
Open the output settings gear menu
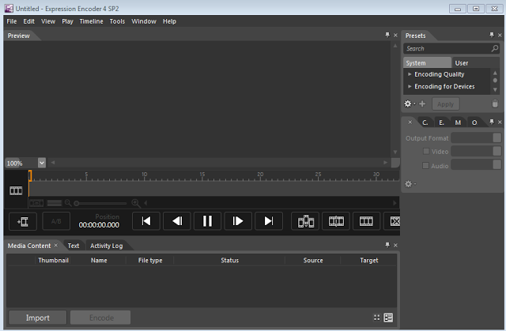point(410,184)
